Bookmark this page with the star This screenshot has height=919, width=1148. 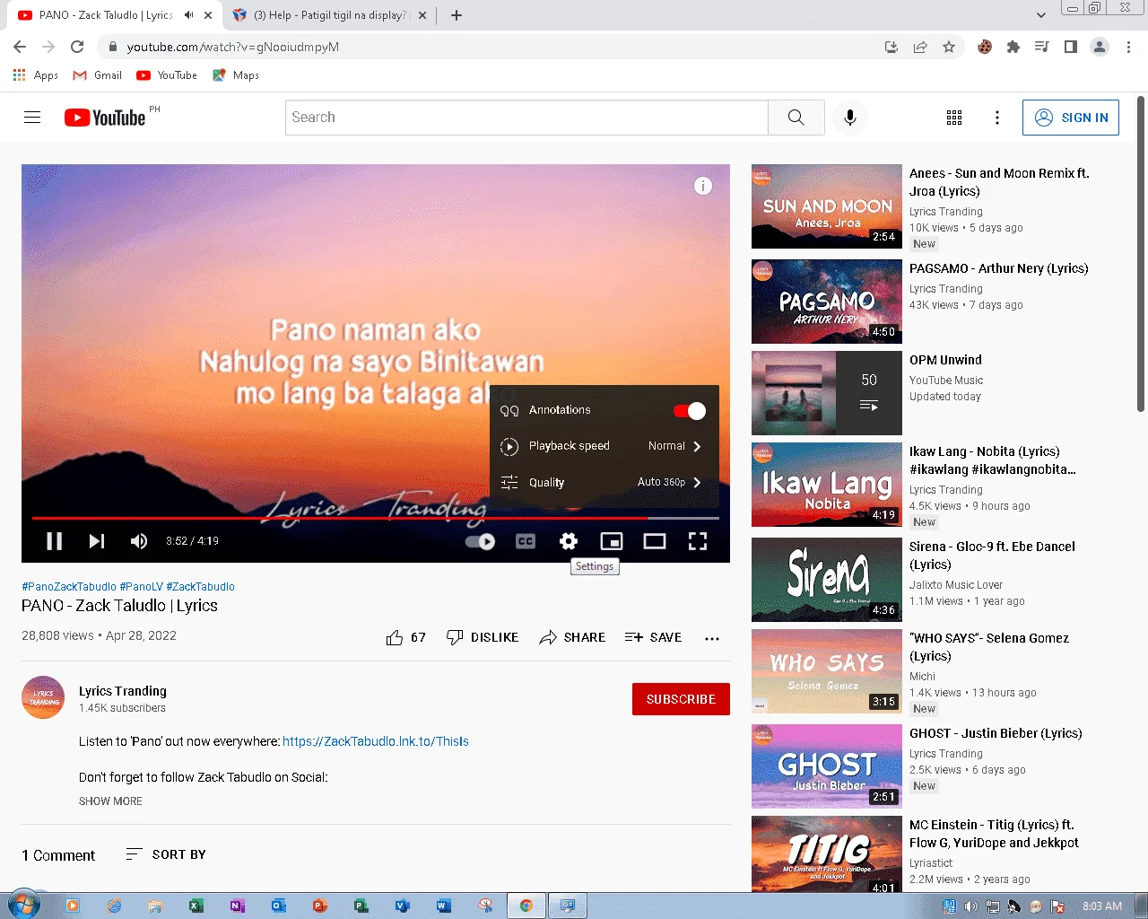point(949,47)
